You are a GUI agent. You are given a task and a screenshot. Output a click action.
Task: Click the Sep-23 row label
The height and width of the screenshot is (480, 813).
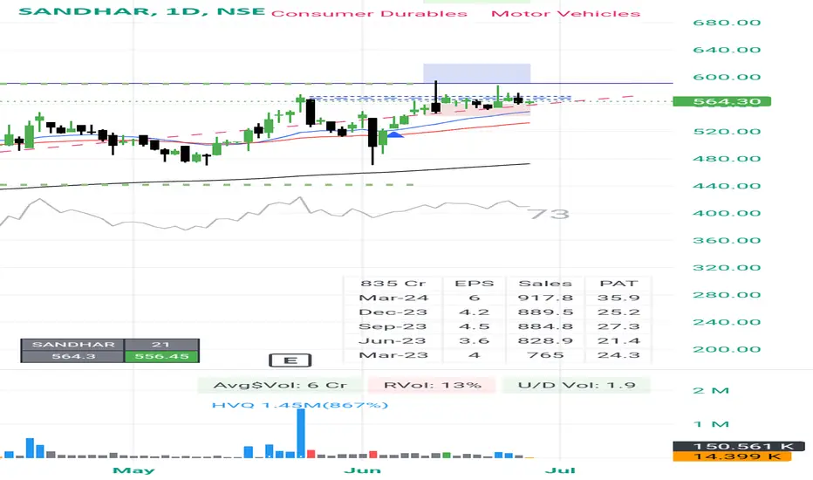pos(393,327)
